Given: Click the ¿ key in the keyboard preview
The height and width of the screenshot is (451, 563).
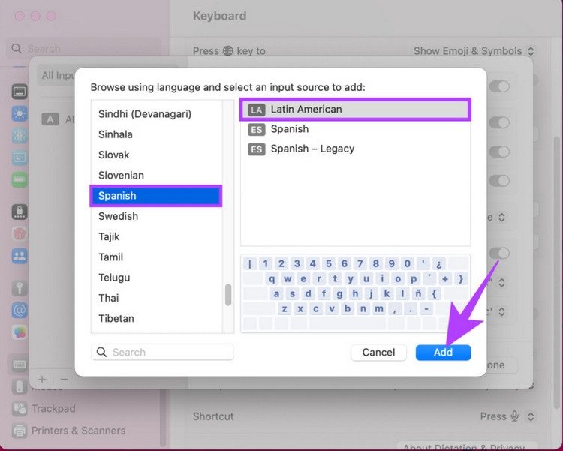Looking at the screenshot, I should pos(439,264).
